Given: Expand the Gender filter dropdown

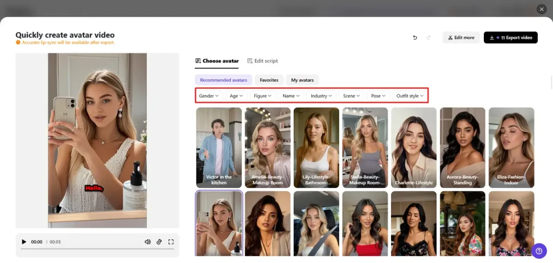Looking at the screenshot, I should click(x=209, y=96).
